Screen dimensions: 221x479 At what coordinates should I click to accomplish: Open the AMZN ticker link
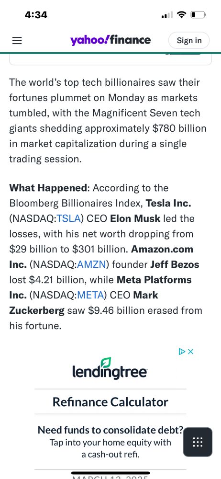[x=91, y=264]
